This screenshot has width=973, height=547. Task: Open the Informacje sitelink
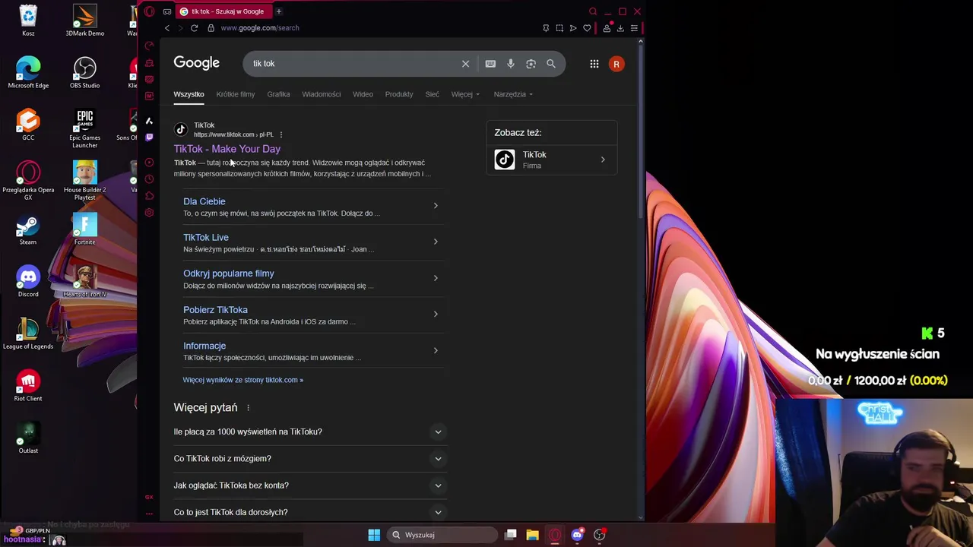(204, 346)
